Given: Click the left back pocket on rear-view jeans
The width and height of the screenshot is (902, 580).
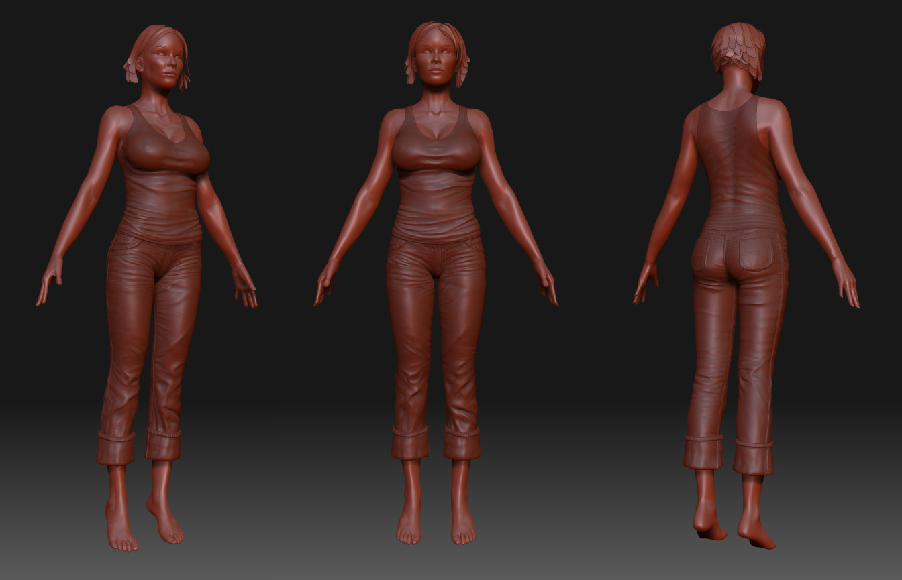Looking at the screenshot, I should click(704, 255).
